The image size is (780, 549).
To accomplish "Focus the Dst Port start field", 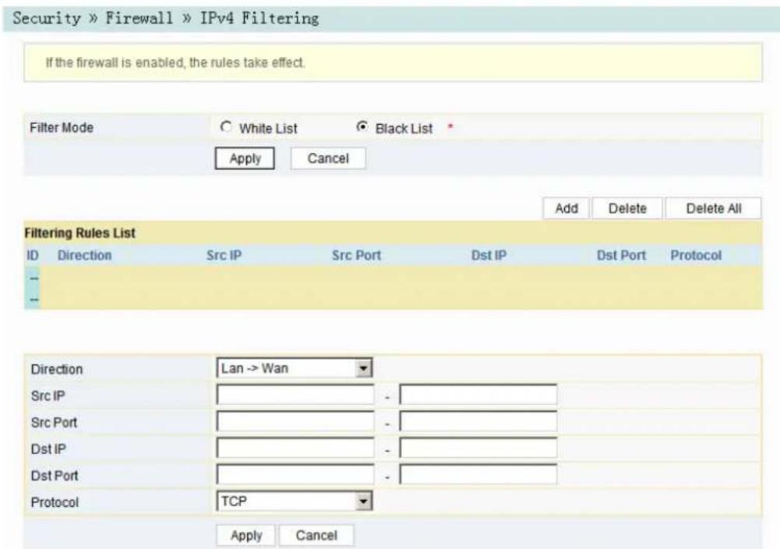I will (x=295, y=474).
